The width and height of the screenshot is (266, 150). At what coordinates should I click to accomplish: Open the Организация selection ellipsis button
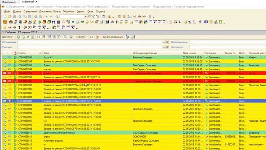click(164, 42)
